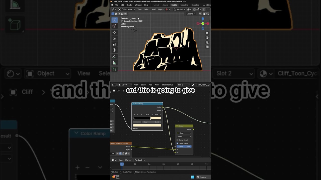Click Add menu in 3D viewport header
The height and width of the screenshot is (180, 321).
tap(154, 9)
